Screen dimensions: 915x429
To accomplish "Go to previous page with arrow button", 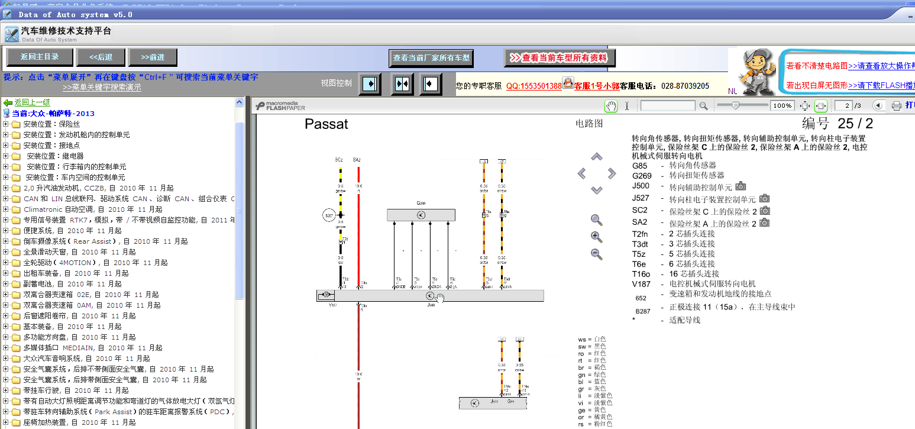I will (878, 106).
